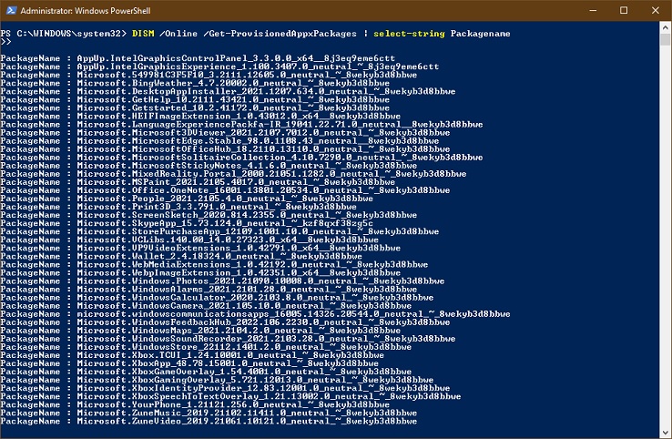Select the Microsoft.ZuneVideo package line
The width and height of the screenshot is (672, 439).
[x=209, y=421]
